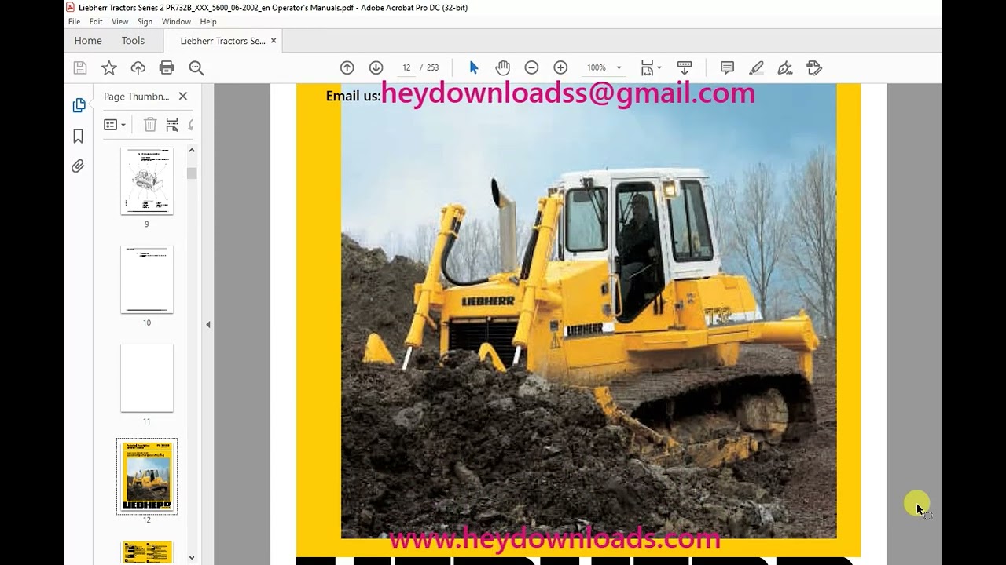Click the Save file icon
The width and height of the screenshot is (1006, 565).
click(79, 68)
